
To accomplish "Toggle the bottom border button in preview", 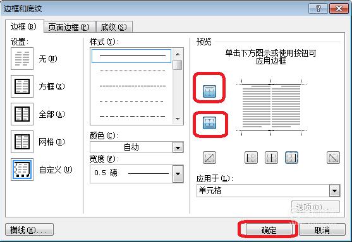I will [x=209, y=123].
